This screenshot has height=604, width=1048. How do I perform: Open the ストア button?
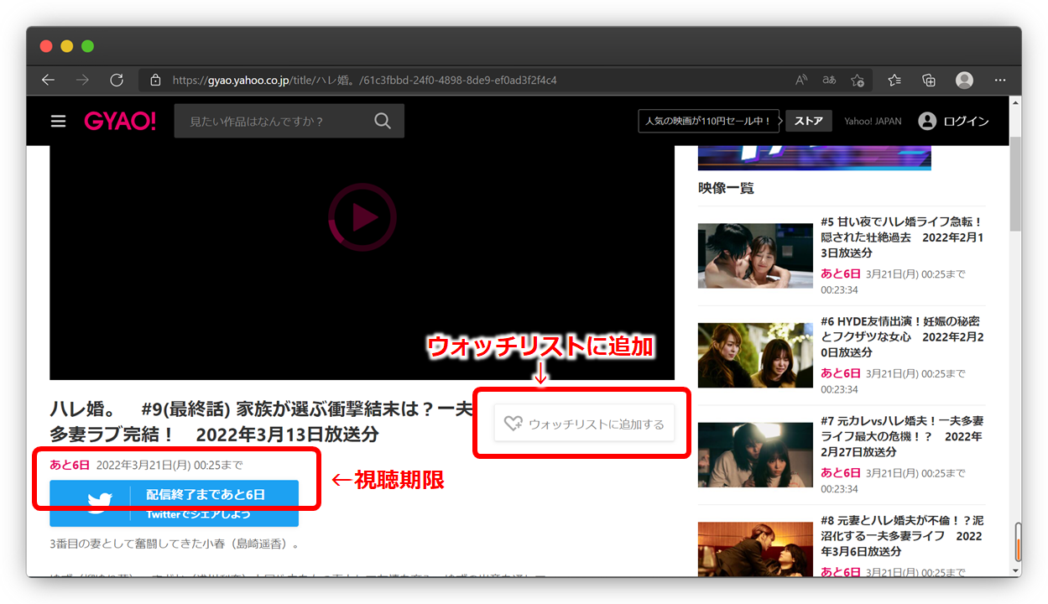tap(809, 121)
